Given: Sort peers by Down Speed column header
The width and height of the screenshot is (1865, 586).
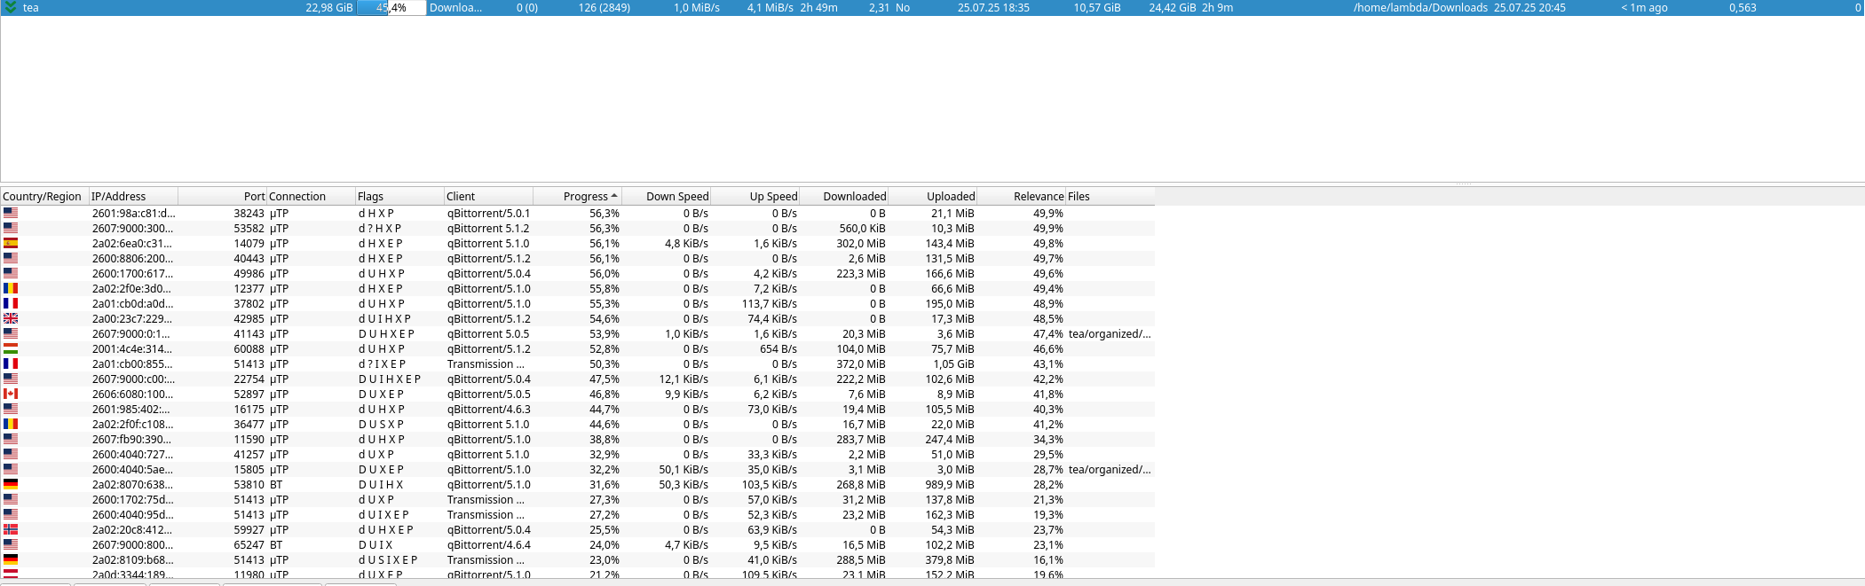Looking at the screenshot, I should [666, 196].
